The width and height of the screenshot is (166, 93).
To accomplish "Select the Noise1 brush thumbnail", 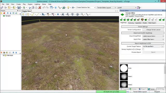I will pos(124,76).
